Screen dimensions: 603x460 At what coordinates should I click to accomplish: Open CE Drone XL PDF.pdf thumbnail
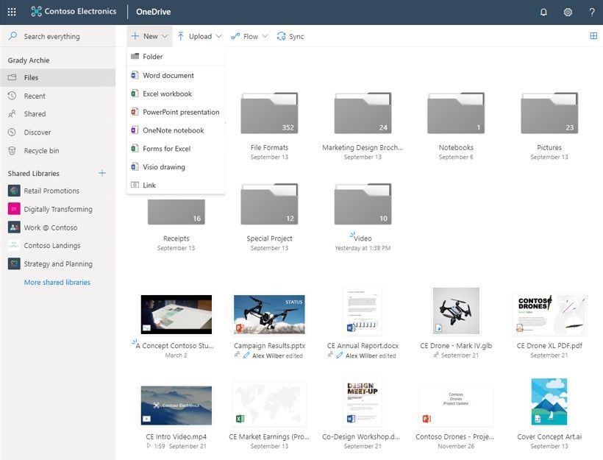(x=549, y=314)
